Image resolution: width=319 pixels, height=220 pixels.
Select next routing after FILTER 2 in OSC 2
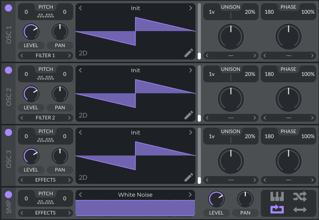pyautogui.click(x=70, y=118)
